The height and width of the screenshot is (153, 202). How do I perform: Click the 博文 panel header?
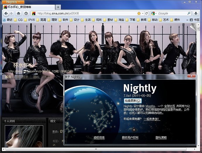pyautogui.click(x=53, y=121)
